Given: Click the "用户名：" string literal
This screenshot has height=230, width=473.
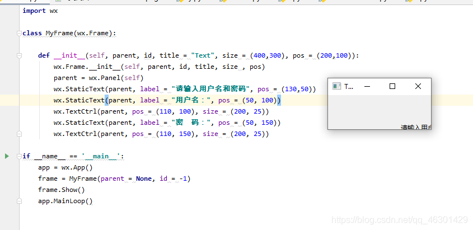Looking at the screenshot, I should (x=193, y=100).
